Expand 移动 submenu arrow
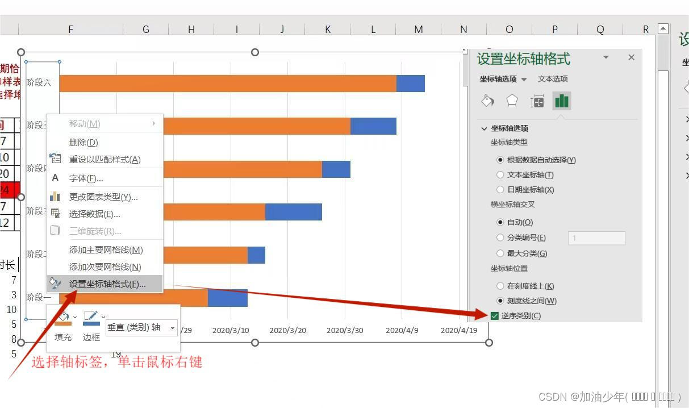Screen dimensions: 689x408 pyautogui.click(x=154, y=123)
